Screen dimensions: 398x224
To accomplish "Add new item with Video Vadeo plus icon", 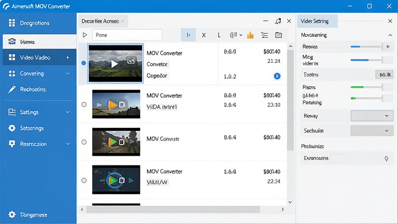I will (x=68, y=58).
